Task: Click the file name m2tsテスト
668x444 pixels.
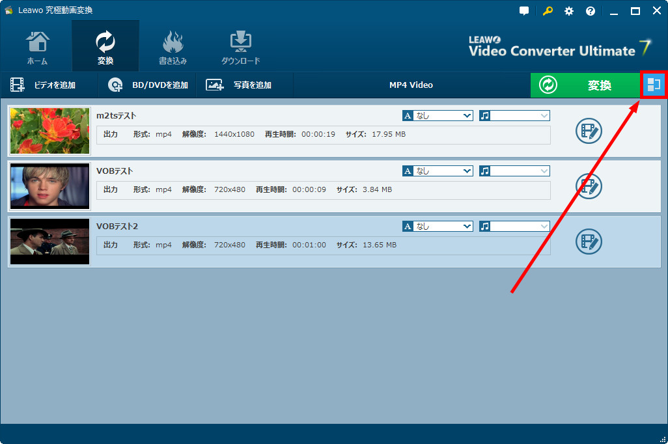Action: click(117, 115)
